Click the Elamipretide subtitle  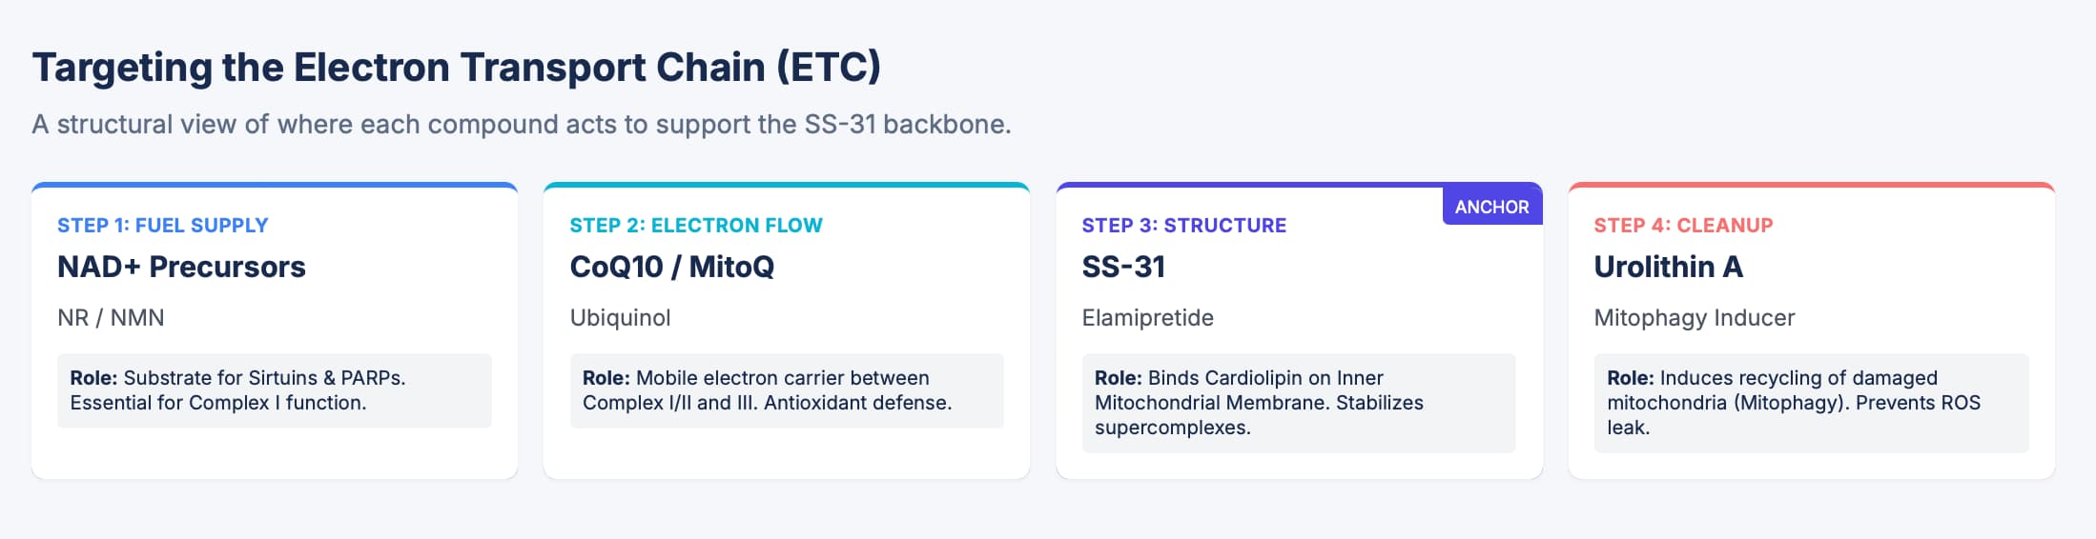pos(1147,318)
